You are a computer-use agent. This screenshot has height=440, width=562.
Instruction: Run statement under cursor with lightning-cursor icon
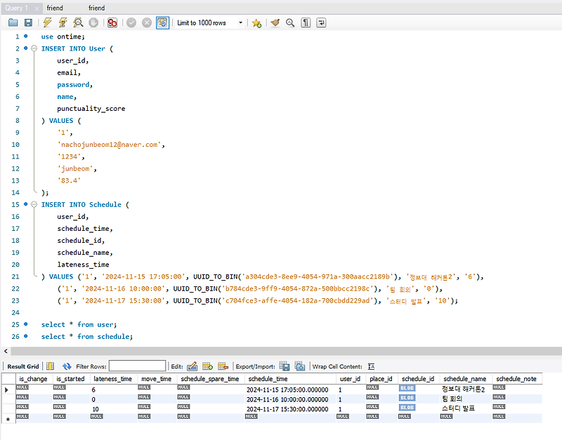pos(63,22)
